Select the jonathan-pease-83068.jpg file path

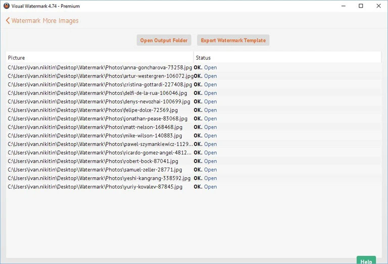(x=98, y=119)
